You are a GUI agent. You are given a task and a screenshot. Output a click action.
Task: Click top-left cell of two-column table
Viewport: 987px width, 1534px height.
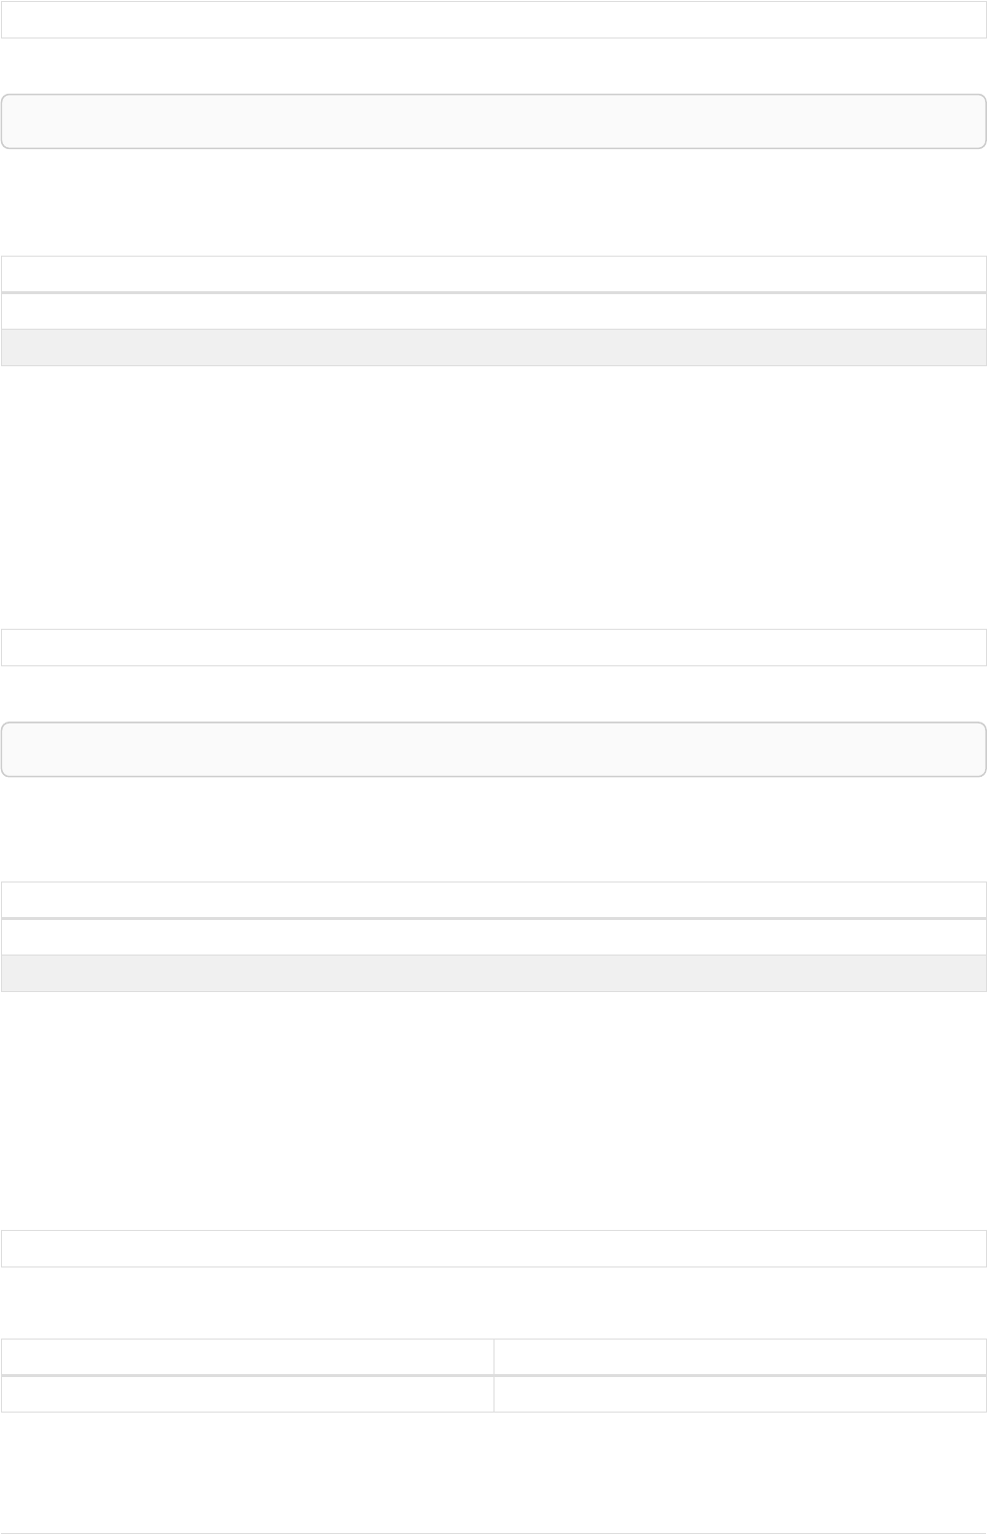point(247,1356)
